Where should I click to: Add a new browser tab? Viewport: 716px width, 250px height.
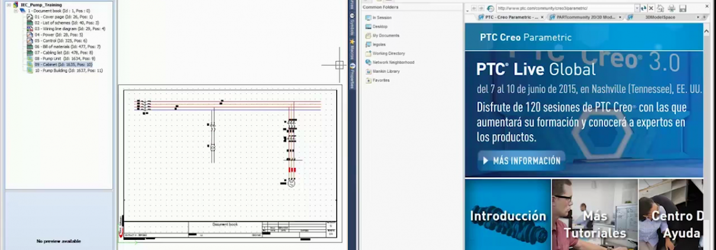click(x=705, y=18)
